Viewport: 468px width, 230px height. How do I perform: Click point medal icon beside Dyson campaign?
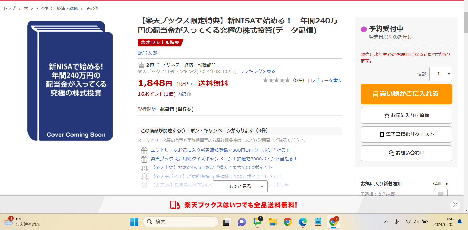[144, 168]
